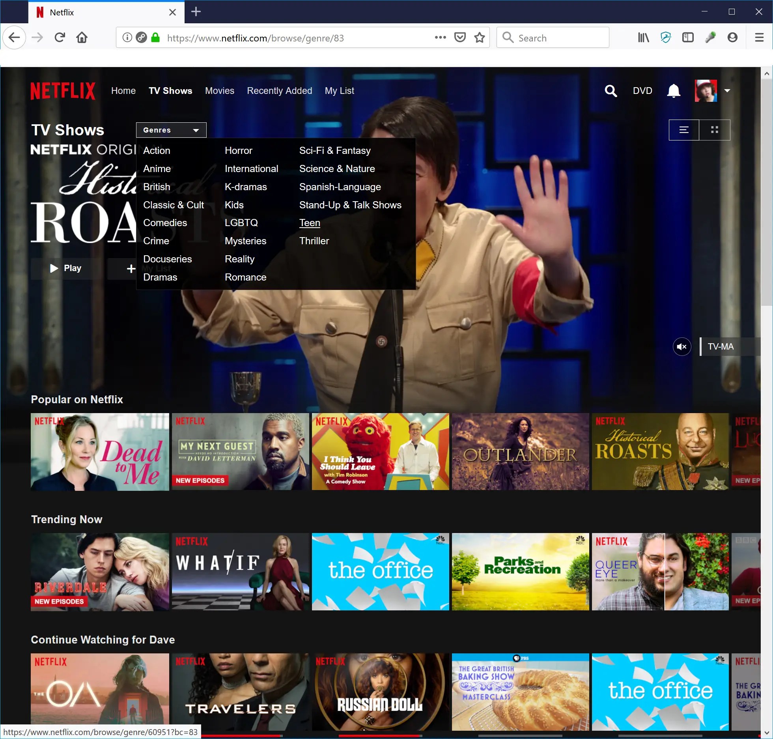Reload the current page
The height and width of the screenshot is (739, 773).
click(60, 37)
